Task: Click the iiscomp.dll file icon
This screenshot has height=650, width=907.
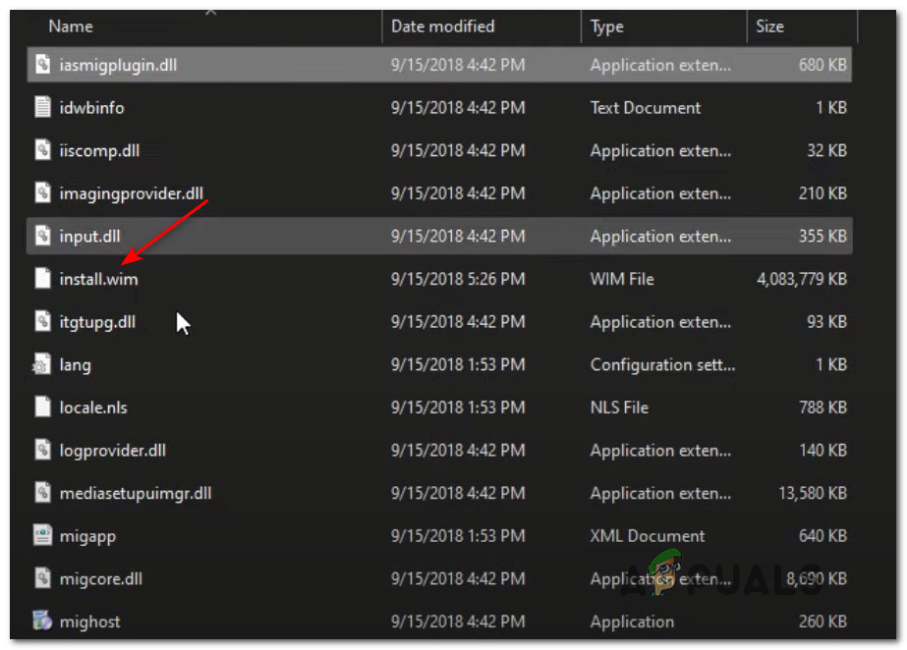Action: (x=43, y=149)
